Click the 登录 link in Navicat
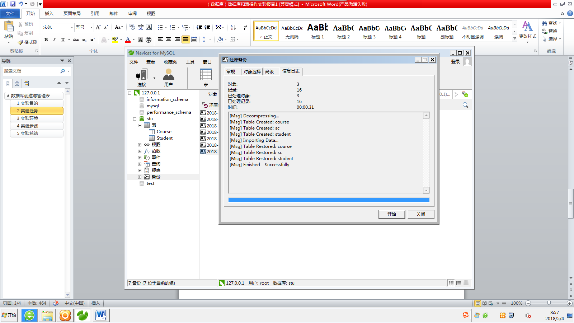Screen dimensions: 574x323 tap(456, 62)
